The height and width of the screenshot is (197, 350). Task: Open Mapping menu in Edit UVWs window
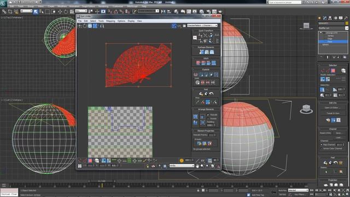tap(110, 21)
